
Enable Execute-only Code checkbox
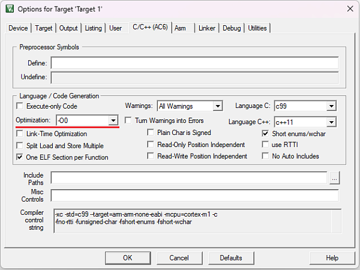21,106
